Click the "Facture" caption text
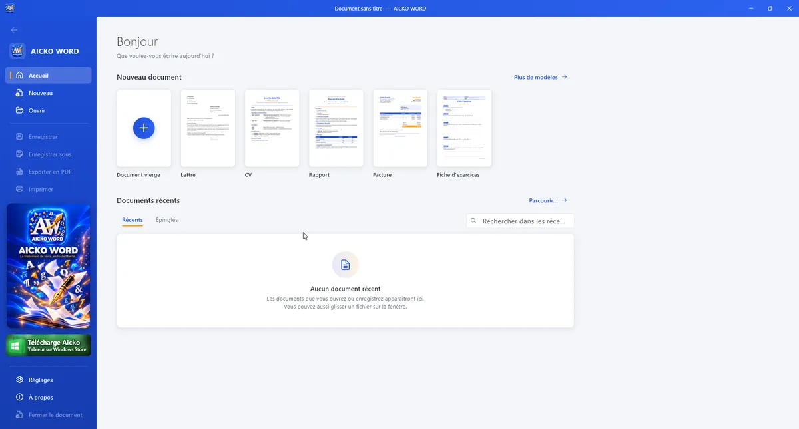Screen dimensions: 799x429 click(x=382, y=175)
